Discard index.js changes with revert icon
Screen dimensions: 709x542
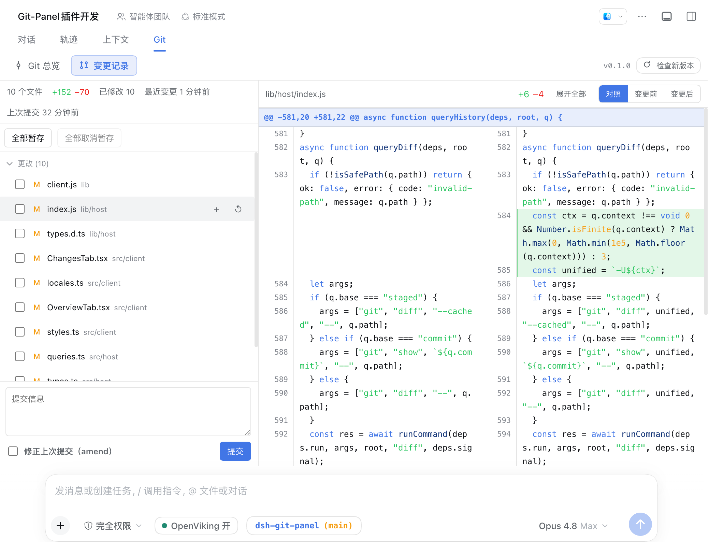[238, 209]
